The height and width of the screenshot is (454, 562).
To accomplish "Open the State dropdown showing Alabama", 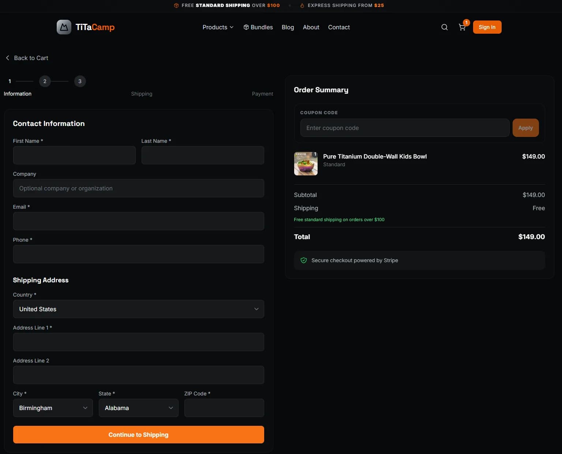I will tap(138, 408).
